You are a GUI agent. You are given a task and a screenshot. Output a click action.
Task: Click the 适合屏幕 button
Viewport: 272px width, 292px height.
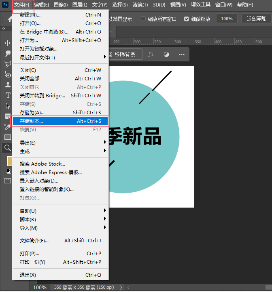coord(256,19)
